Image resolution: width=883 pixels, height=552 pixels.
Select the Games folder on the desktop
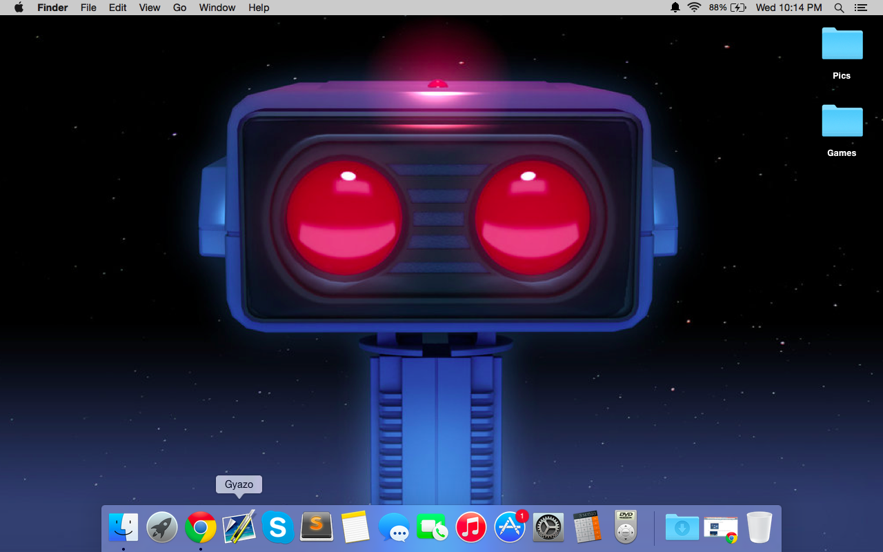point(842,131)
